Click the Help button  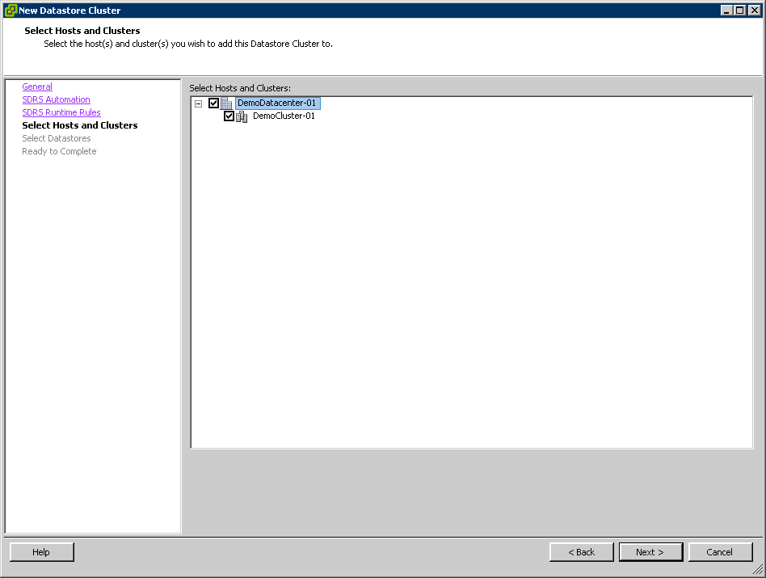point(41,552)
